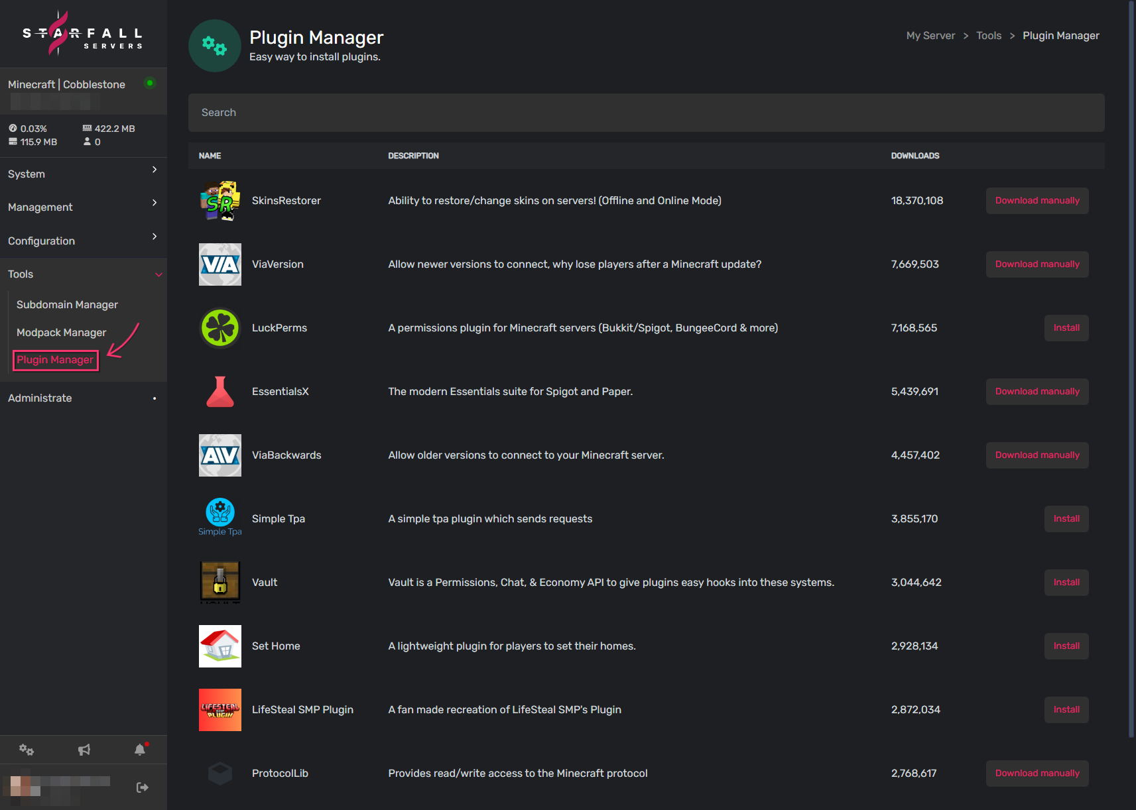This screenshot has width=1136, height=810.
Task: Click the DOWNLOADS column header
Action: [915, 156]
